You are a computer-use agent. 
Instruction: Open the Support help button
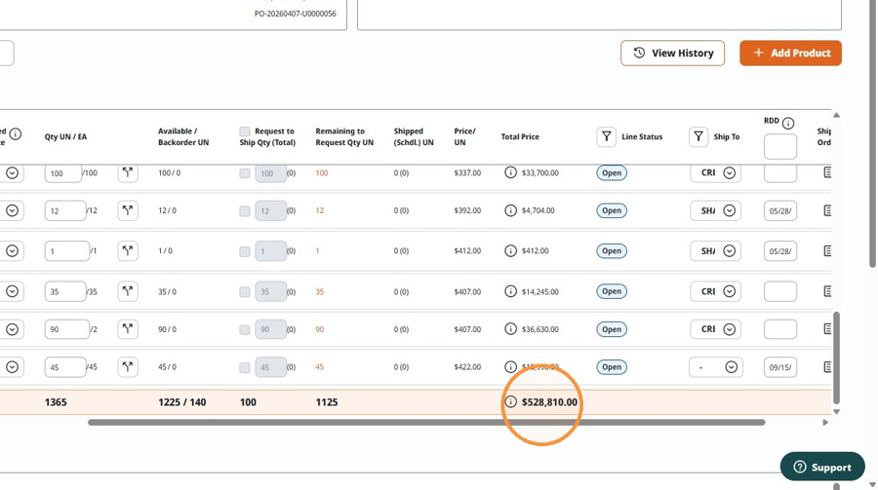[x=822, y=467]
